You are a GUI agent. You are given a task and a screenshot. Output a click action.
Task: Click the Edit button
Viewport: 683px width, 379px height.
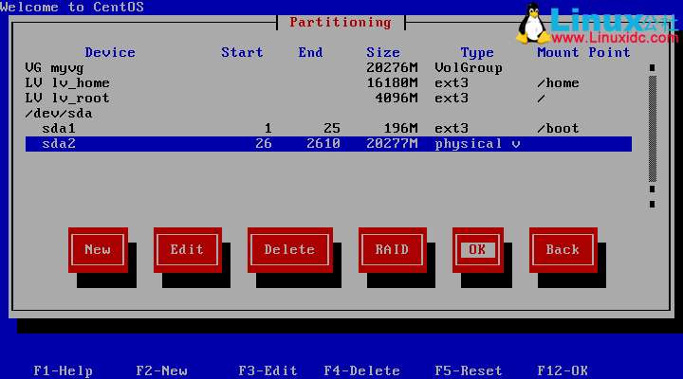point(187,250)
